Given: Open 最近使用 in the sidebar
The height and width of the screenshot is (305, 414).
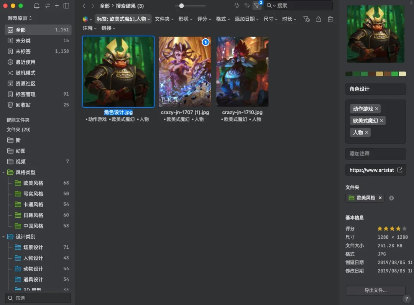Looking at the screenshot, I should (38, 62).
